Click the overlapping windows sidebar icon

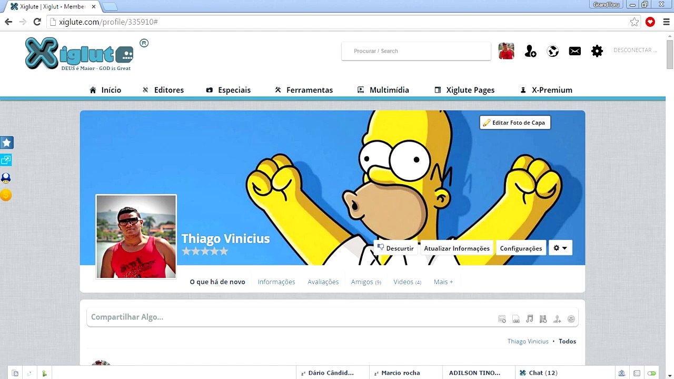tap(6, 160)
